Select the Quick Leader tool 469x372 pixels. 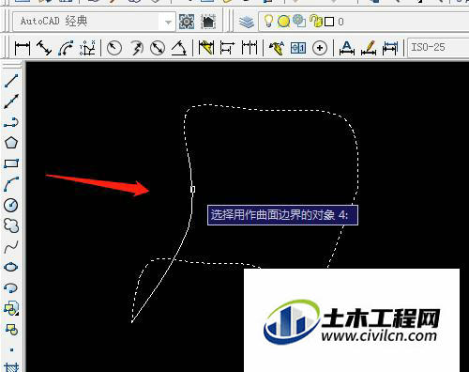point(277,48)
